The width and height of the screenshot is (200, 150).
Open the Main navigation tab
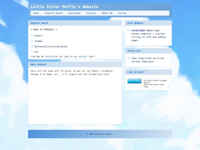(x=36, y=13)
